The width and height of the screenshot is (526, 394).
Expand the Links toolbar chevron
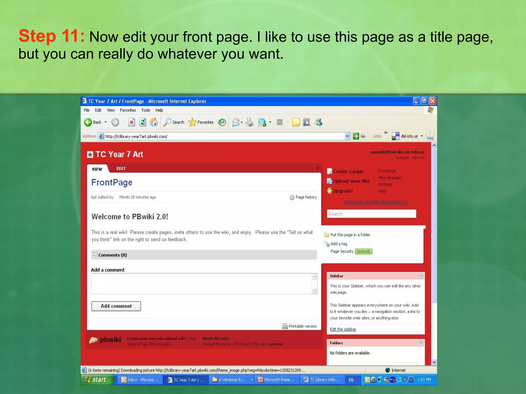[386, 133]
